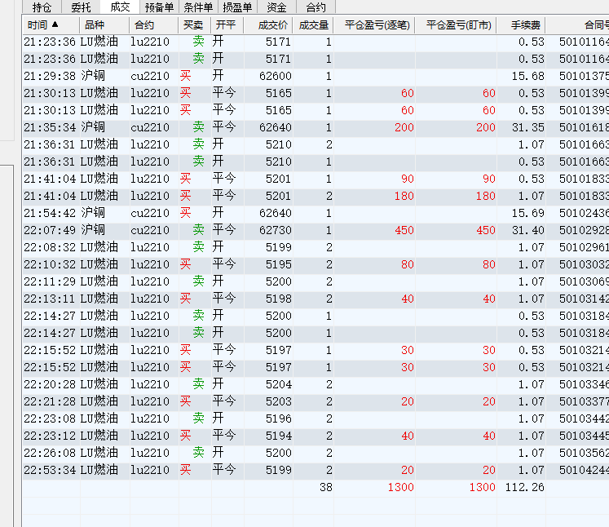
Task: Switch to the 持仓 tab
Action: click(41, 7)
